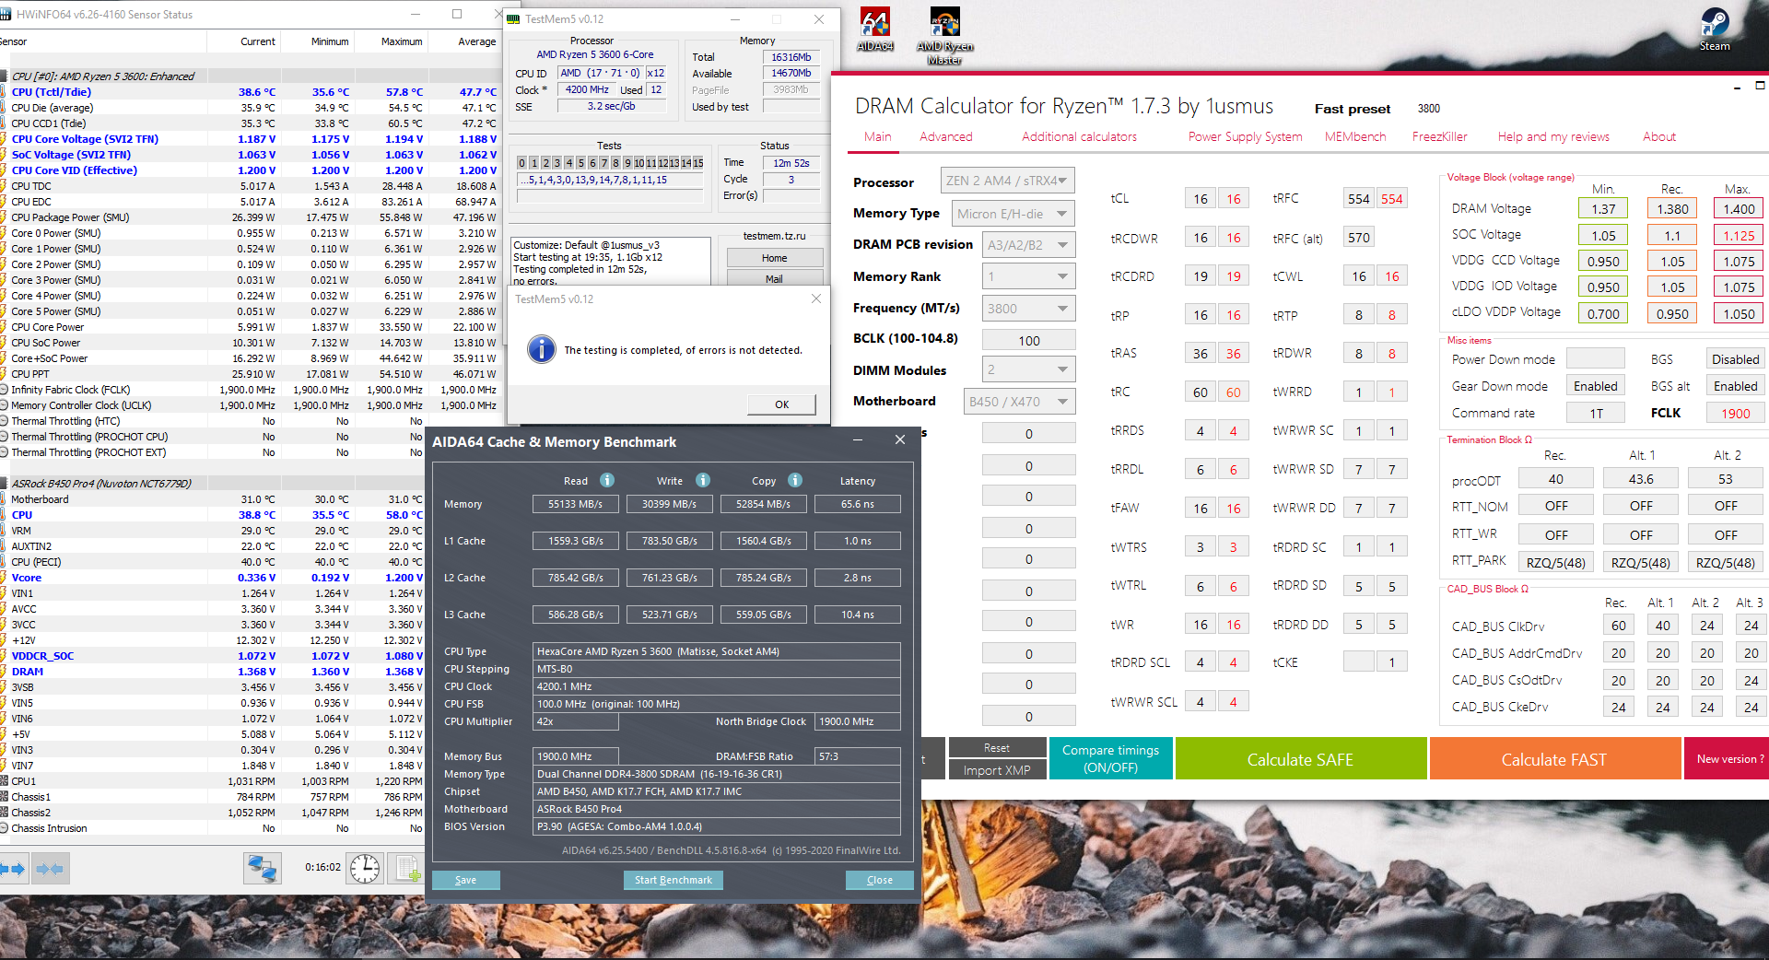1769x960 pixels.
Task: Open the Processor dropdown in DRAM Calculator
Action: [x=1007, y=181]
